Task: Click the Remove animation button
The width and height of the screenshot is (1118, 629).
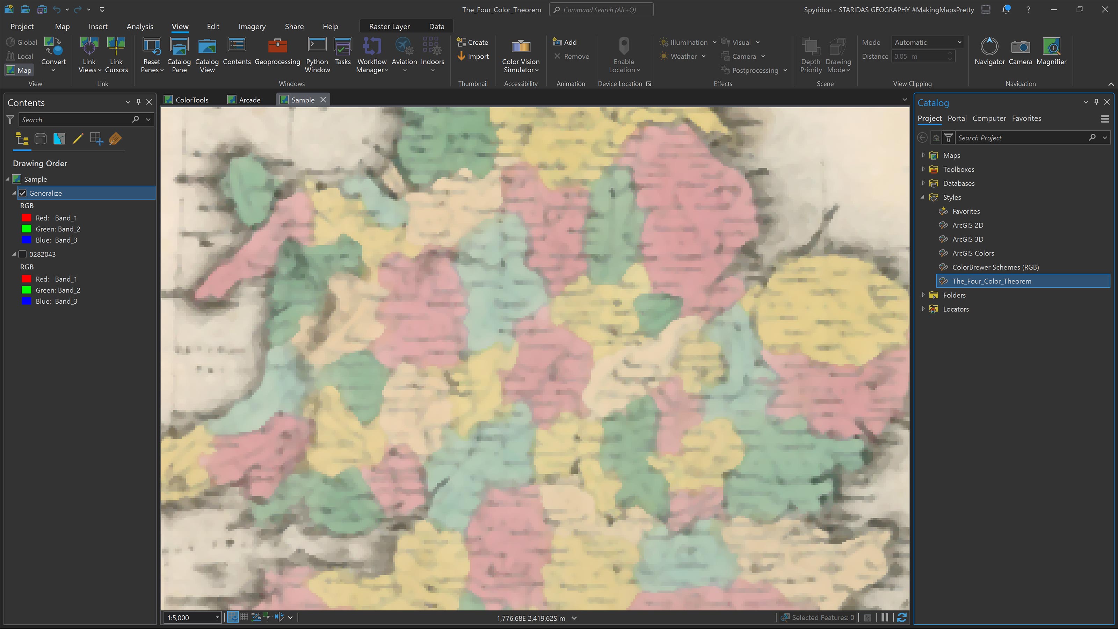Action: pos(572,56)
